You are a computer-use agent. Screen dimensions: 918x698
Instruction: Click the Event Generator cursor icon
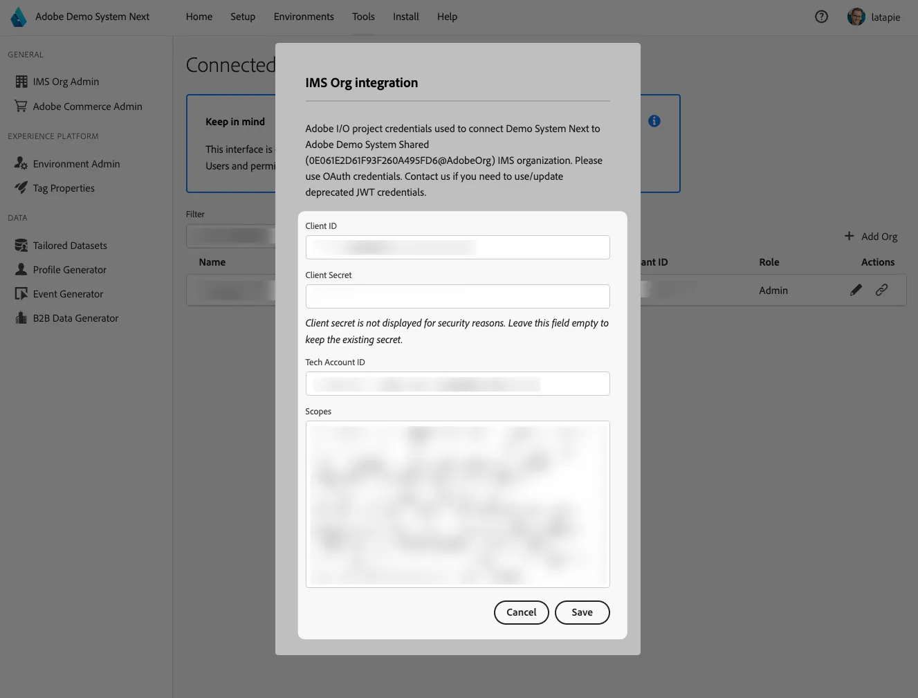point(21,294)
